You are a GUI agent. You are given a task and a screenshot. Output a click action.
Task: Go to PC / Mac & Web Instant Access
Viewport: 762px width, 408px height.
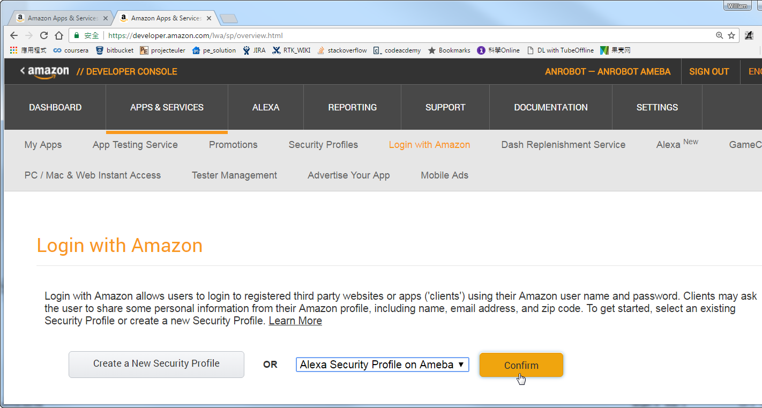tap(93, 175)
